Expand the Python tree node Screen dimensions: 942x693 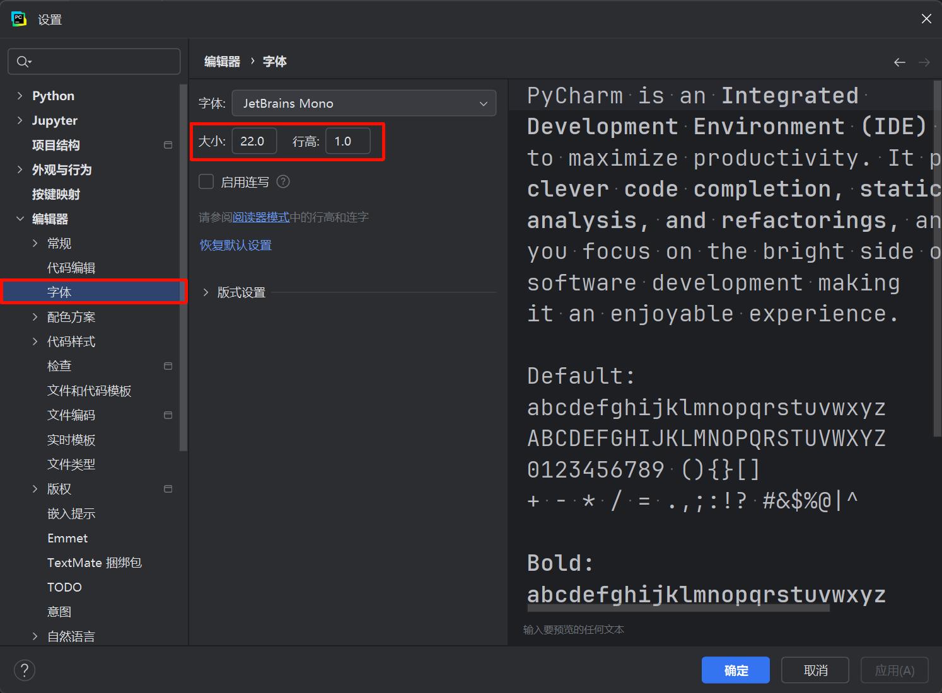20,96
